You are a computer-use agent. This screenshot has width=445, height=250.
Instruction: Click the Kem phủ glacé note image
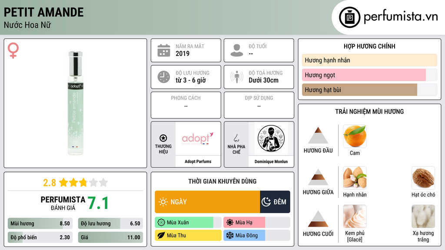tap(355, 216)
